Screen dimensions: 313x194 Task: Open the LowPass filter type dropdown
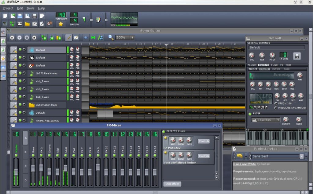point(278,120)
